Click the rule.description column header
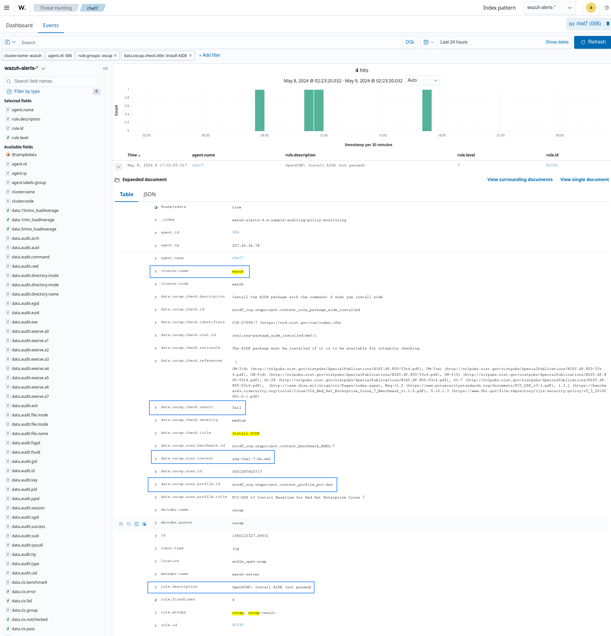 point(300,155)
